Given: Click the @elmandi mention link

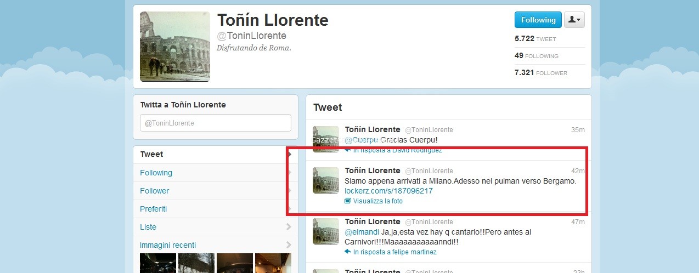Looking at the screenshot, I should (361, 232).
